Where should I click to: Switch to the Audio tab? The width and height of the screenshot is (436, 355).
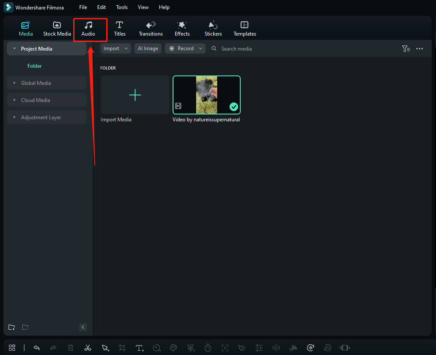pos(88,29)
